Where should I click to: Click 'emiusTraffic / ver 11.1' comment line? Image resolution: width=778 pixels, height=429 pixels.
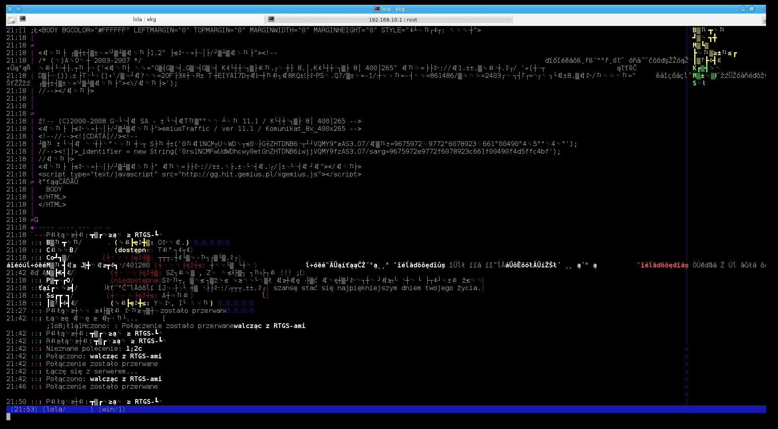click(200, 129)
